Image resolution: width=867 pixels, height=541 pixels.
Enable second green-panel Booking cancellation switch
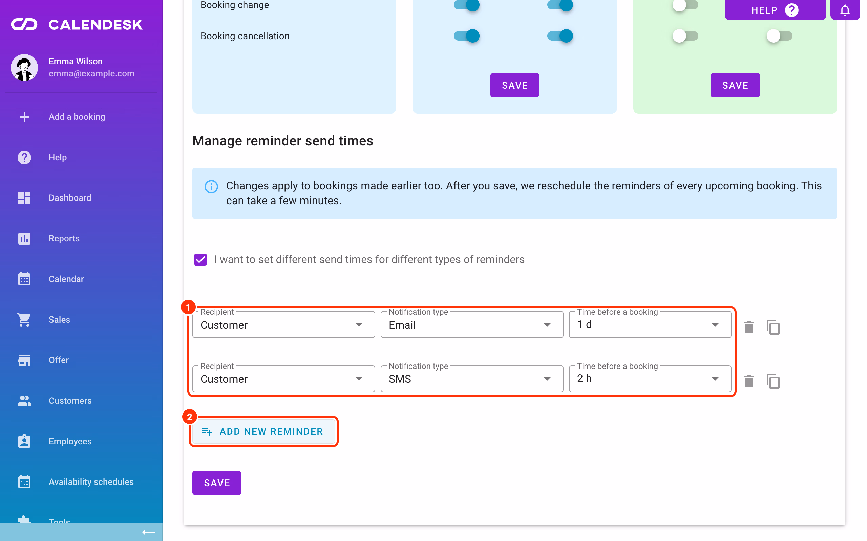(x=779, y=36)
